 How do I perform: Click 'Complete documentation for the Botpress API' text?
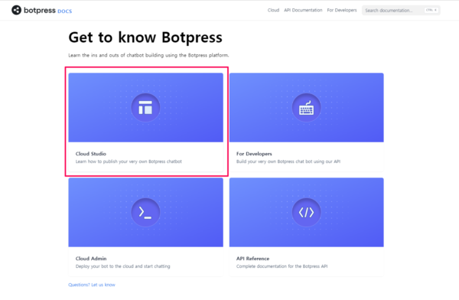click(x=282, y=266)
